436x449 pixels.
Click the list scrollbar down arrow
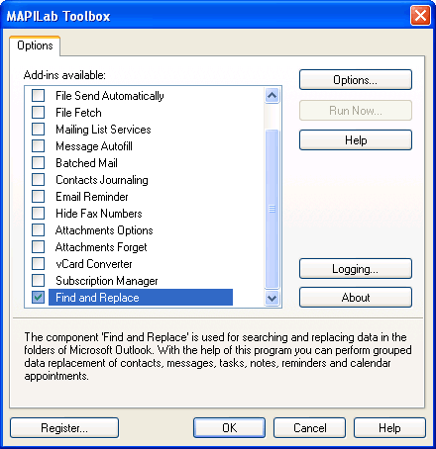272,299
